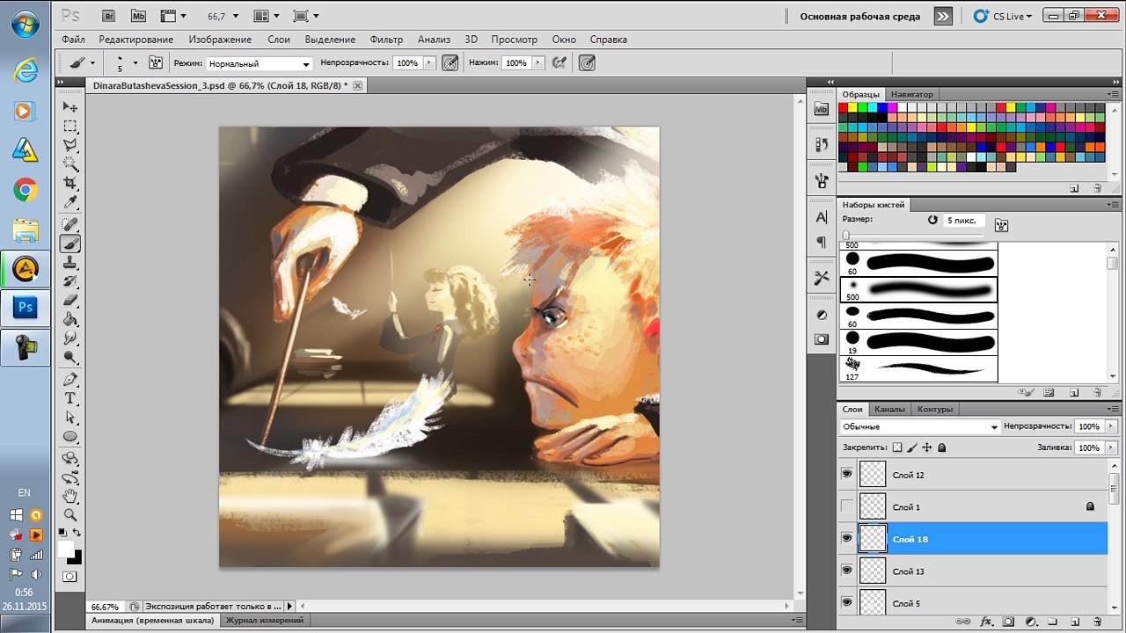Click the Основная рабочая среда workspace button
The height and width of the screenshot is (633, 1126).
point(859,16)
